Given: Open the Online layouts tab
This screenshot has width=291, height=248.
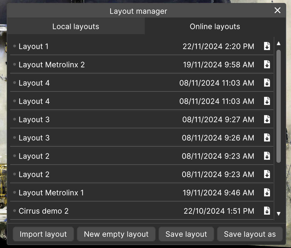Looking at the screenshot, I should click(x=215, y=27).
